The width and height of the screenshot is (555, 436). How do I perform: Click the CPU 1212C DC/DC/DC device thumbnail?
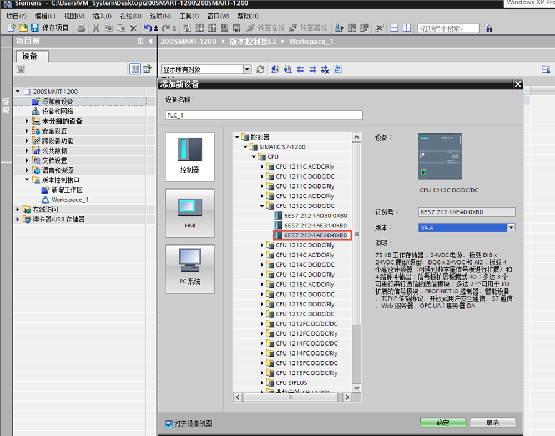(x=440, y=156)
